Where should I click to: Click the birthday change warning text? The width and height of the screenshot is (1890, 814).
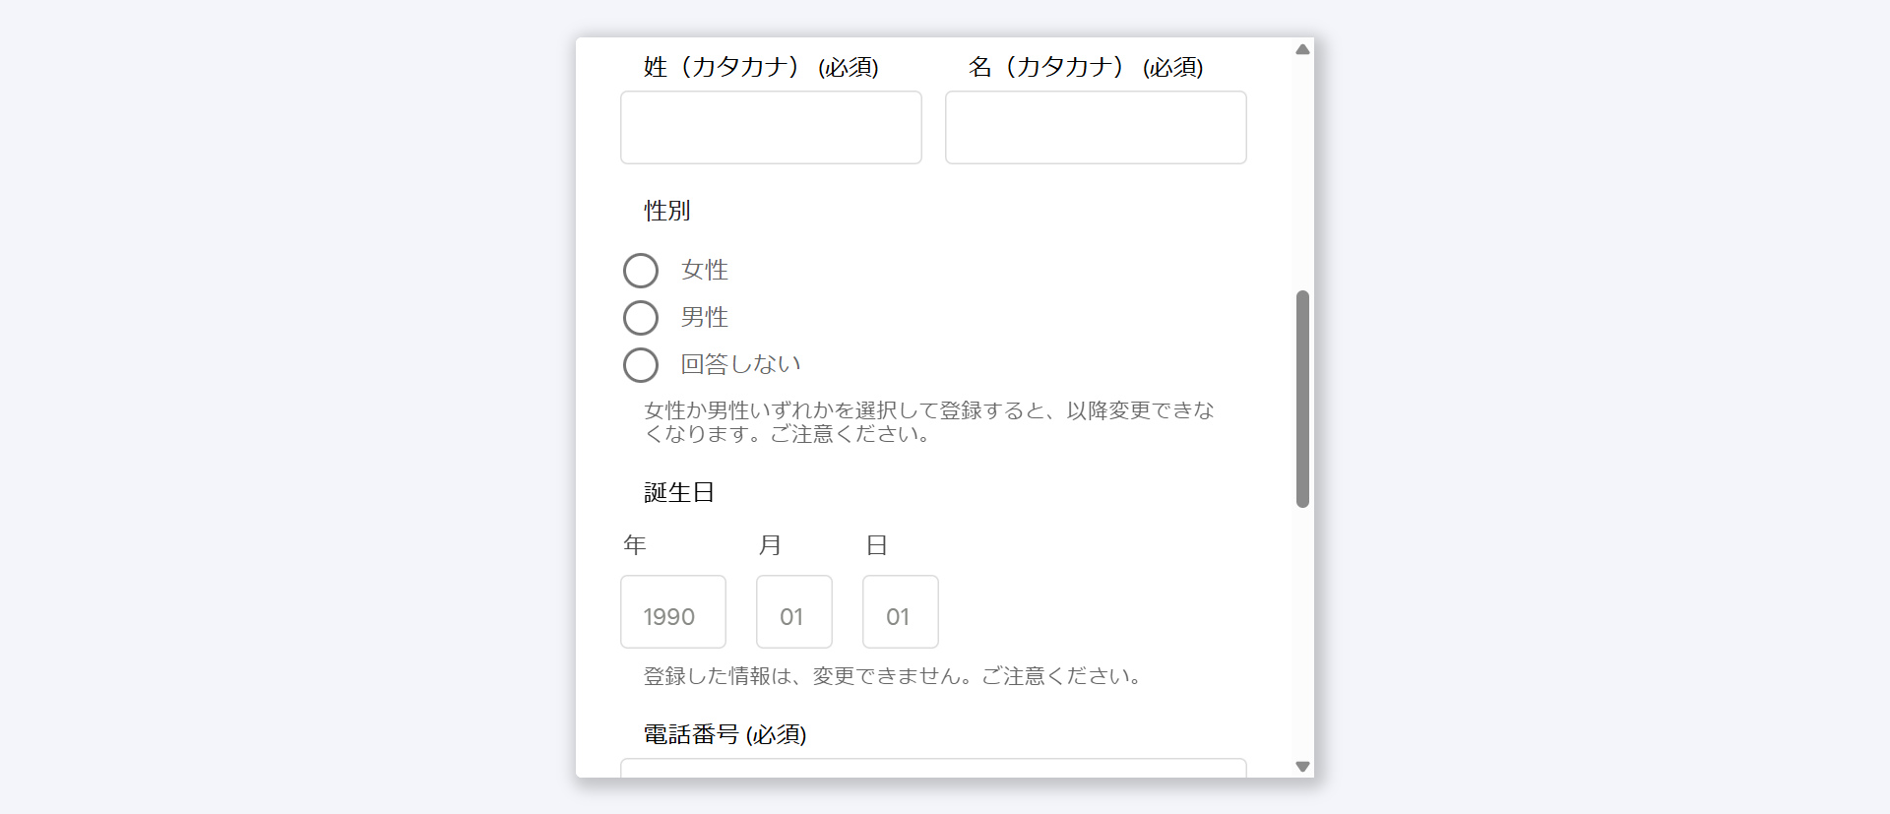pos(891,676)
